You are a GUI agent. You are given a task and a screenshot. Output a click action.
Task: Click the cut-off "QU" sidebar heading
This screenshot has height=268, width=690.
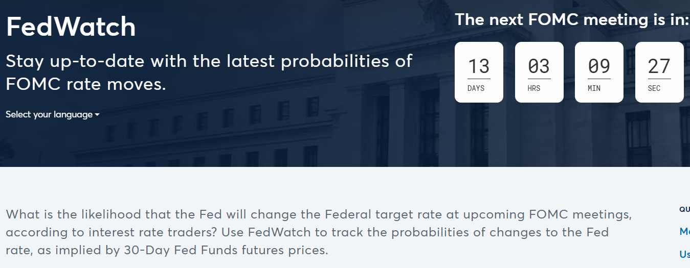(x=684, y=209)
